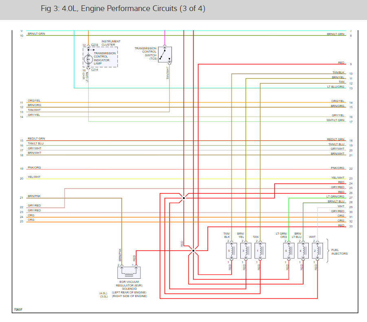Click the '(RIGHT SIDE OF ENGINE)' note
Image resolution: width=367 pixels, height=322 pixels.
coord(130,296)
